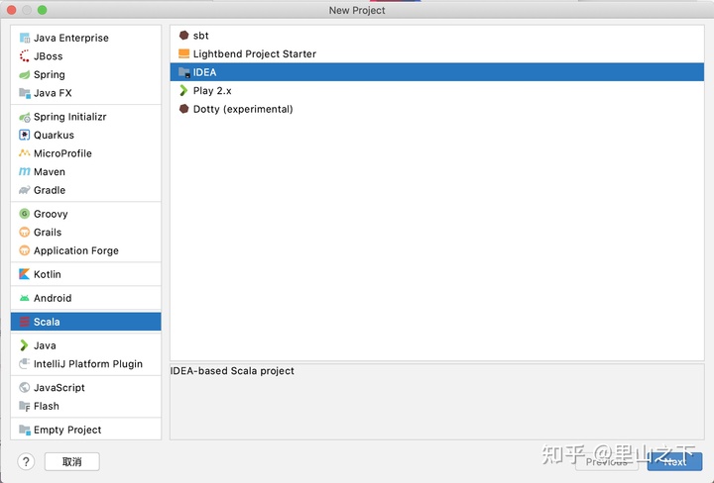Select Java project type
This screenshot has width=714, height=483.
tap(85, 345)
